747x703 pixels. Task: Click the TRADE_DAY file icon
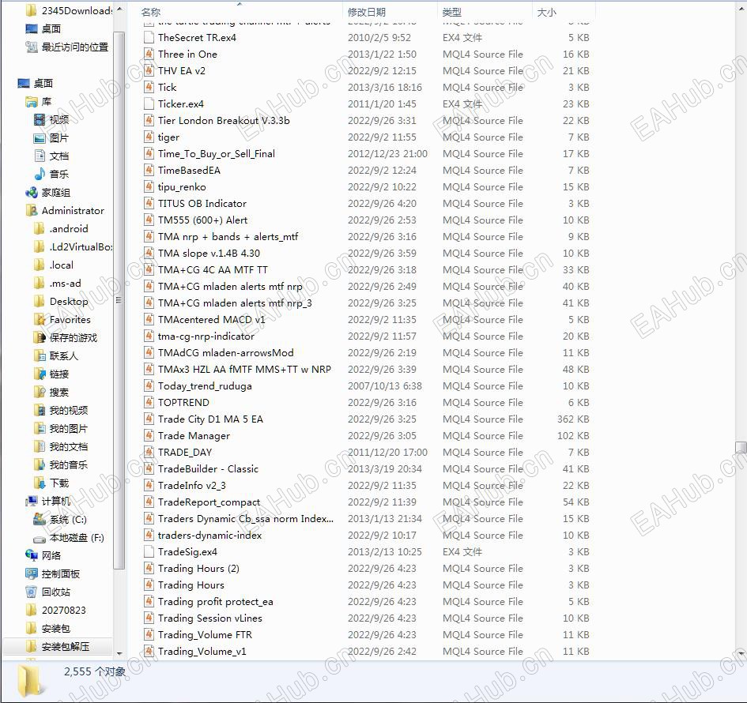(x=149, y=452)
